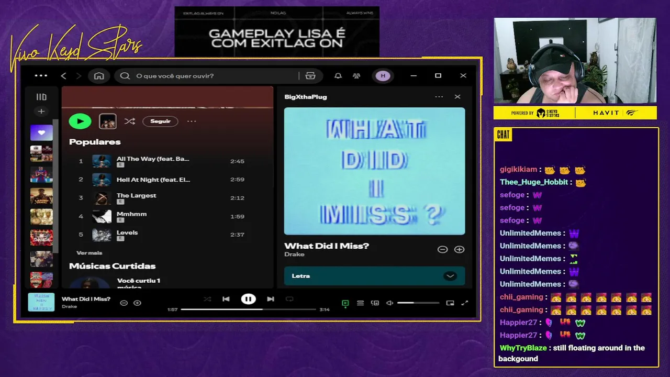670x377 pixels.
Task: Close the now-playing side panel
Action: [x=457, y=97]
